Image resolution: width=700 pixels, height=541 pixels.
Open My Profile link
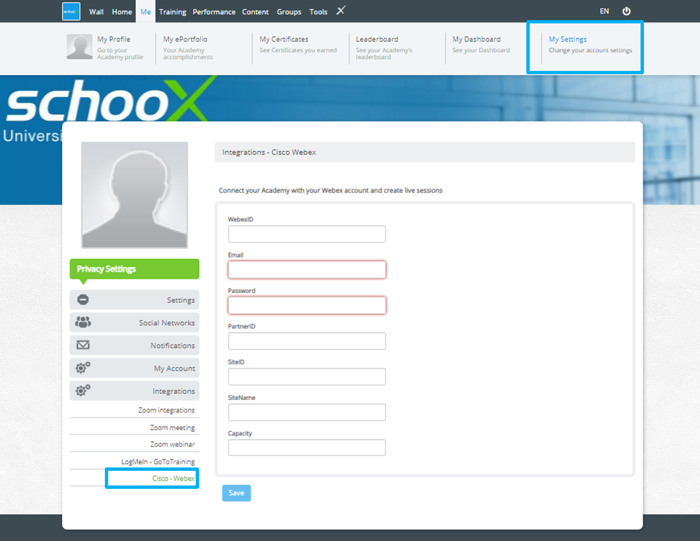tap(114, 39)
